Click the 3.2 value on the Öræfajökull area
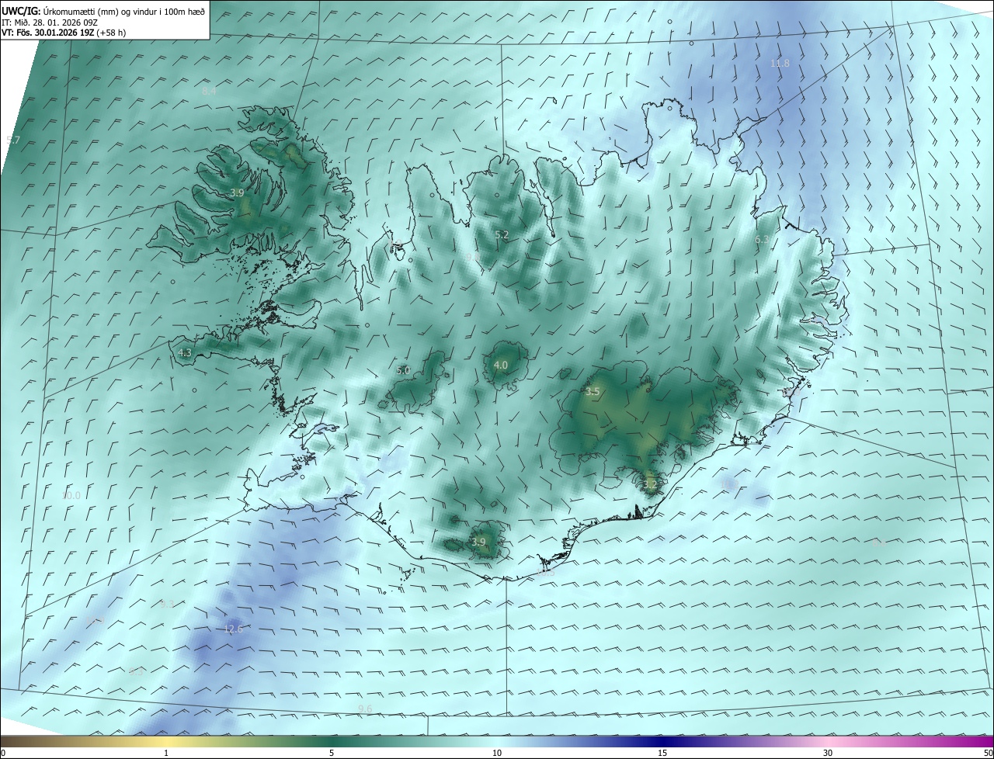This screenshot has height=759, width=994. click(650, 484)
